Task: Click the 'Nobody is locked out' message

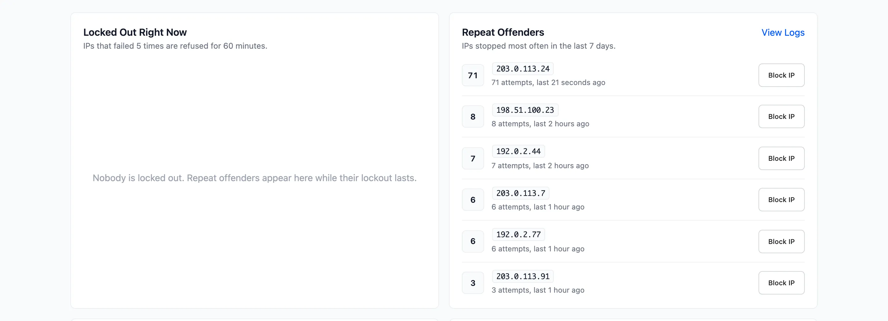Action: click(254, 178)
